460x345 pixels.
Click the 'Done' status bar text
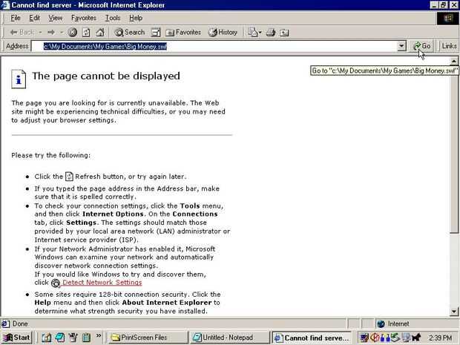(20, 324)
